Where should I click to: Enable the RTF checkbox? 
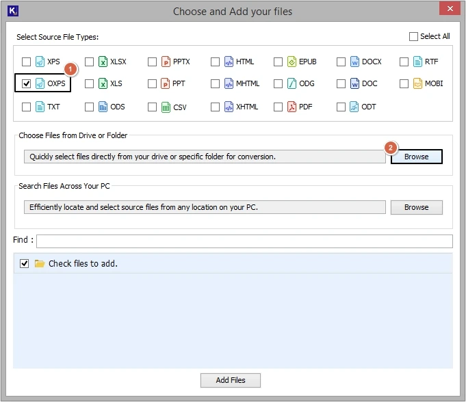point(404,62)
